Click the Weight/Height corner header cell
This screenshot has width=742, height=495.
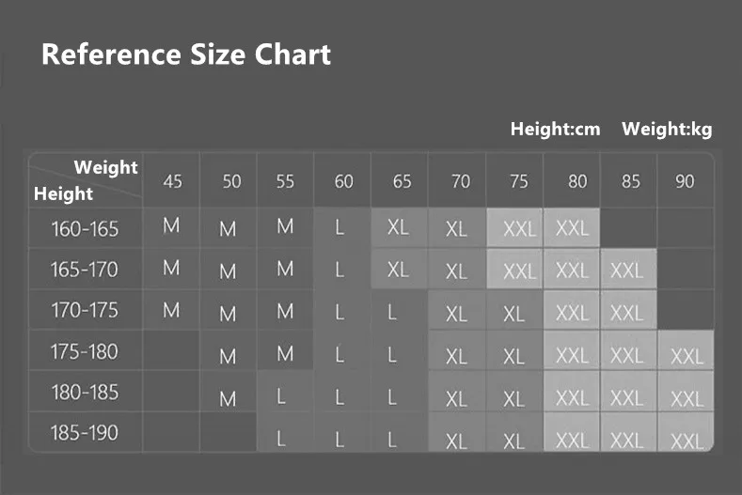tap(86, 180)
